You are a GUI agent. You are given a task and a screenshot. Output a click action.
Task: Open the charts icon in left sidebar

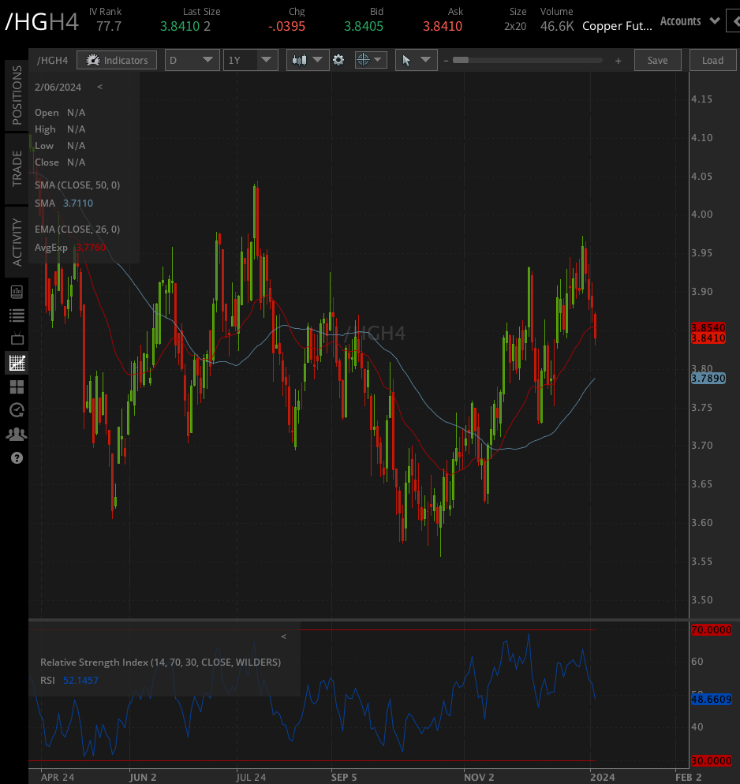point(17,363)
